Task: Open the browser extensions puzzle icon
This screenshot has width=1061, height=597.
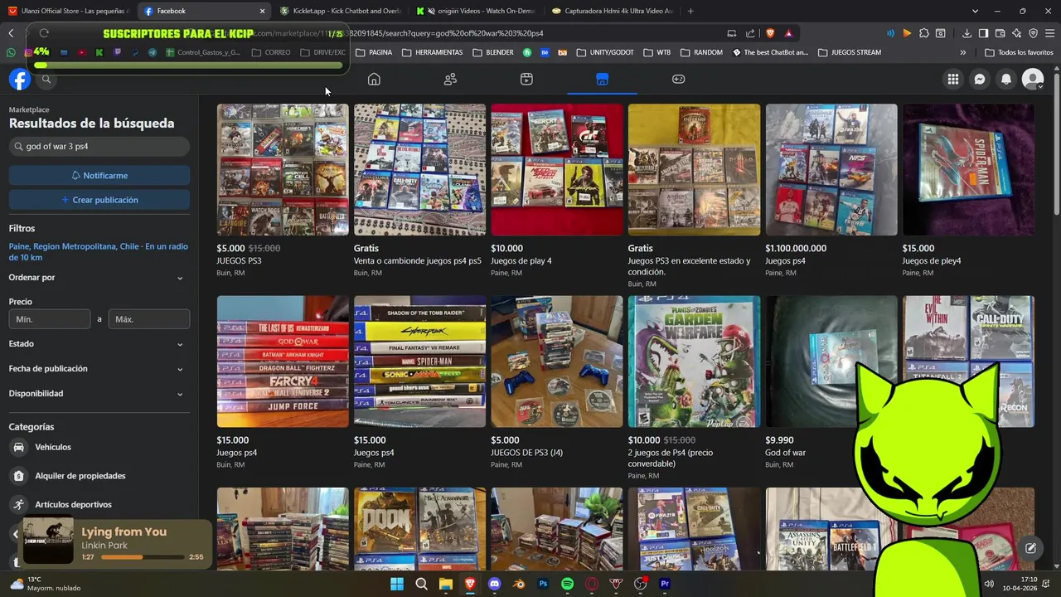Action: (x=923, y=33)
